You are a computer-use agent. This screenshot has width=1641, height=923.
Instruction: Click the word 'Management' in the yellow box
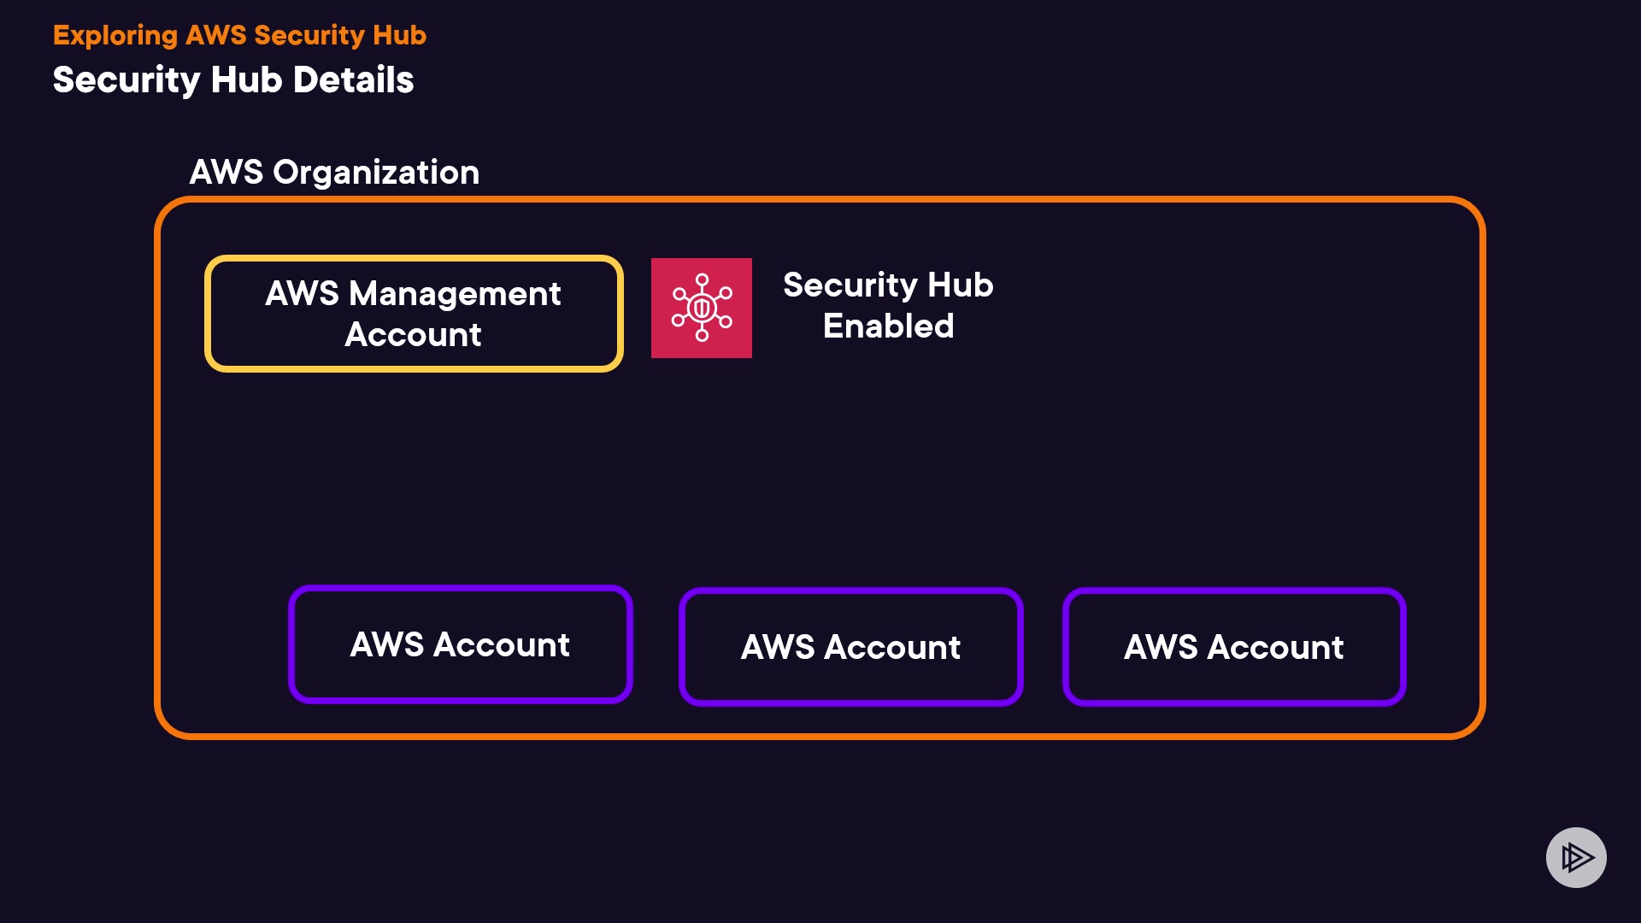pyautogui.click(x=455, y=294)
